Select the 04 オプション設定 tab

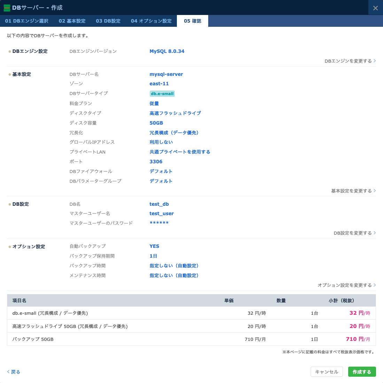tap(151, 21)
